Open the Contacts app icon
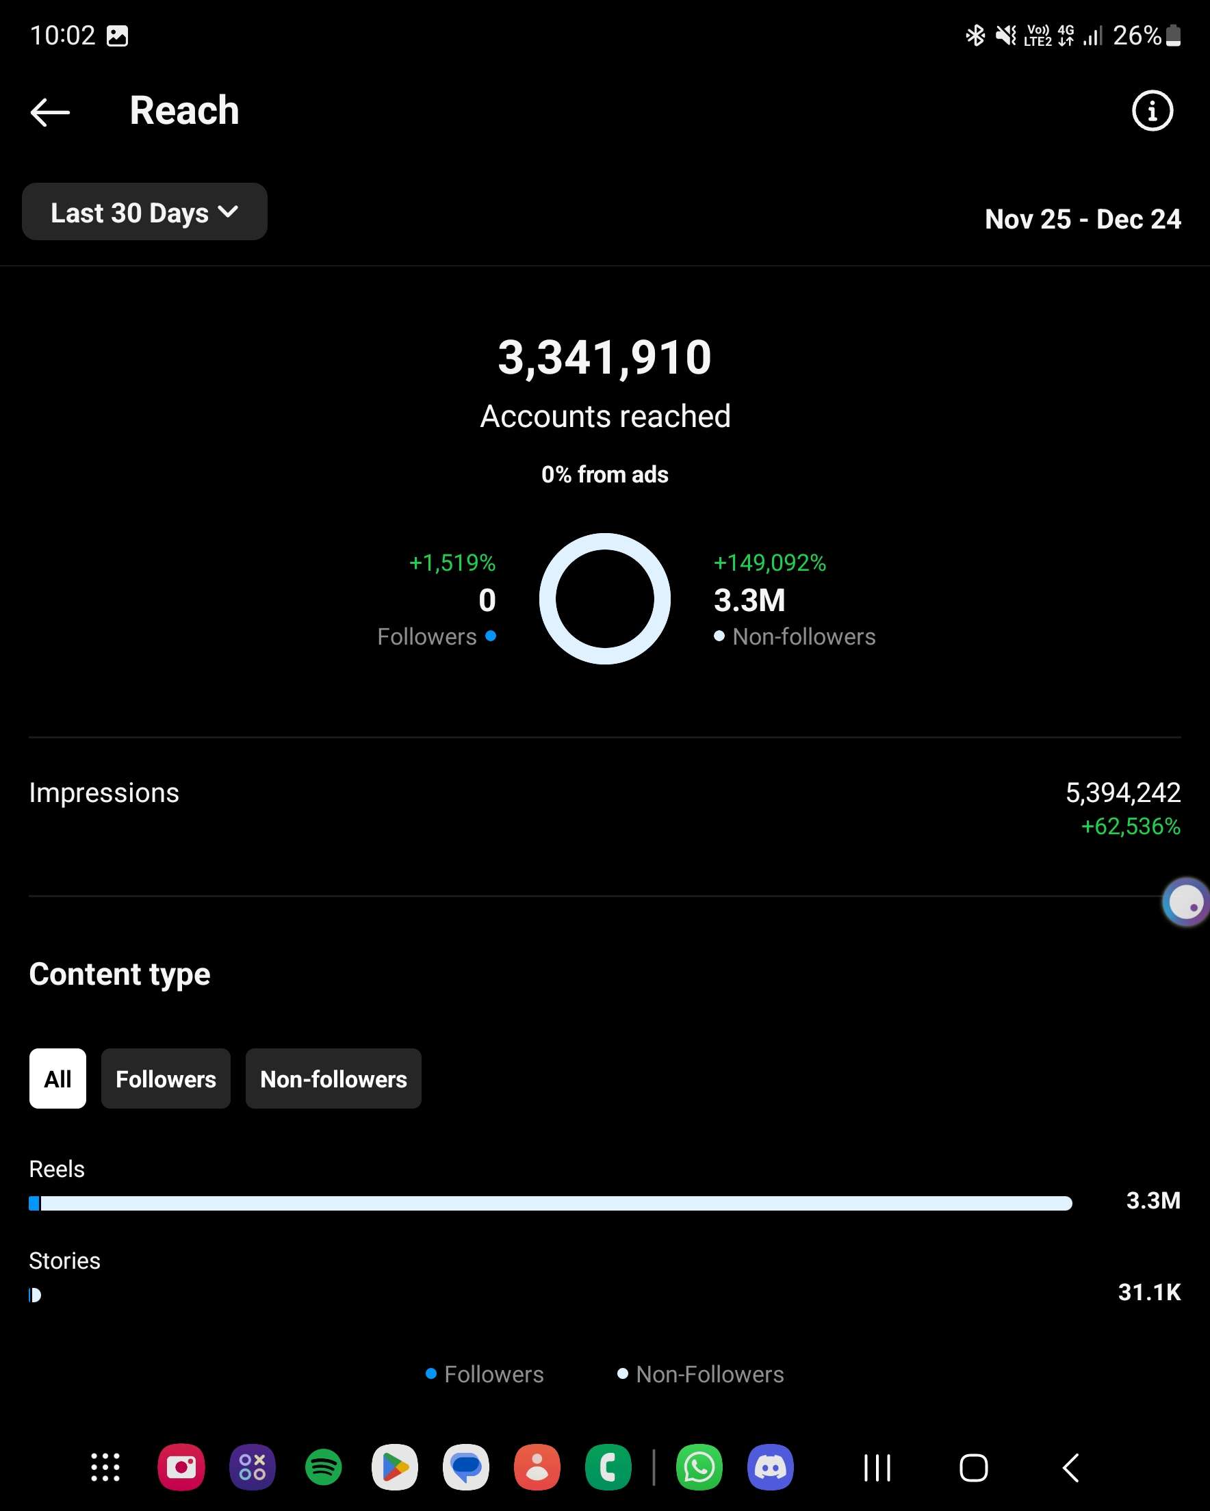 537,1468
